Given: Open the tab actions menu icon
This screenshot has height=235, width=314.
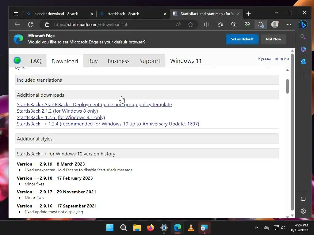Looking at the screenshot, I should coord(16,14).
